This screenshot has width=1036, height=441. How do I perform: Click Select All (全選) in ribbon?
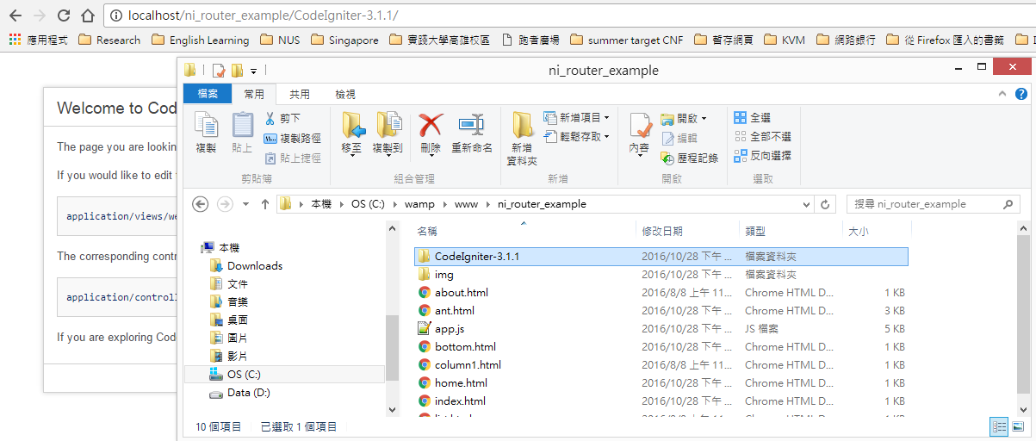(x=752, y=118)
